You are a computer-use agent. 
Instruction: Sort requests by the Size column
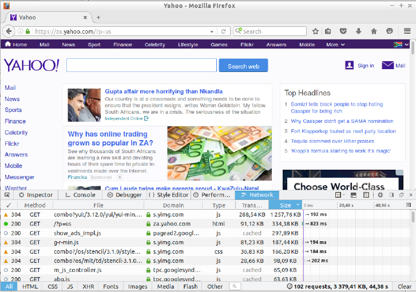(x=286, y=205)
